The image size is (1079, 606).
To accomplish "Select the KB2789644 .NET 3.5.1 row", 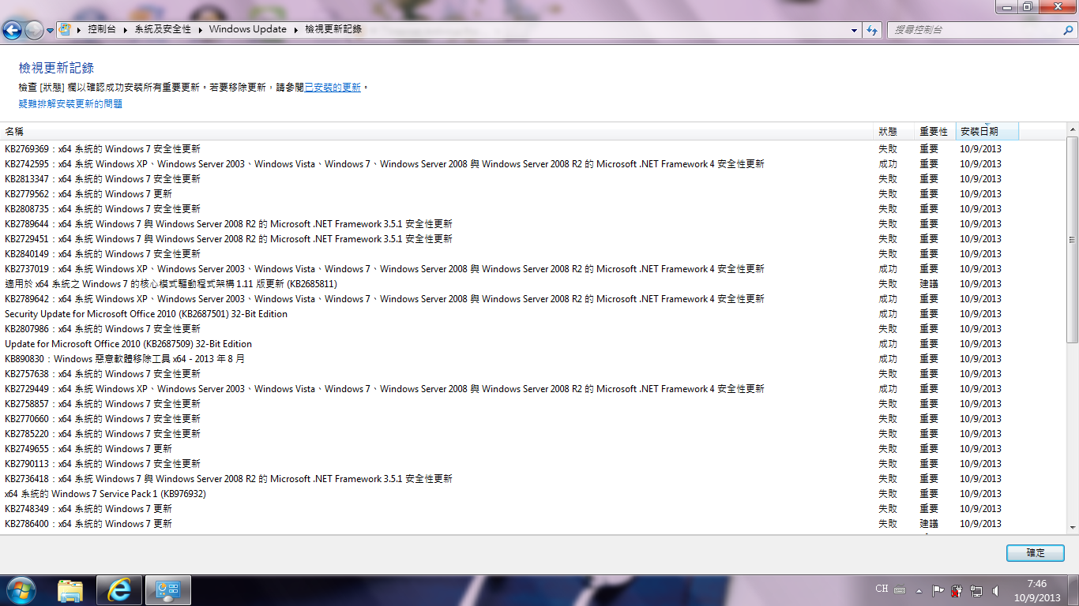I will (x=533, y=223).
